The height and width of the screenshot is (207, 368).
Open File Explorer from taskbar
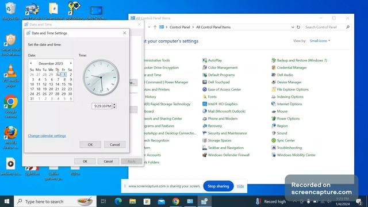click(133, 201)
